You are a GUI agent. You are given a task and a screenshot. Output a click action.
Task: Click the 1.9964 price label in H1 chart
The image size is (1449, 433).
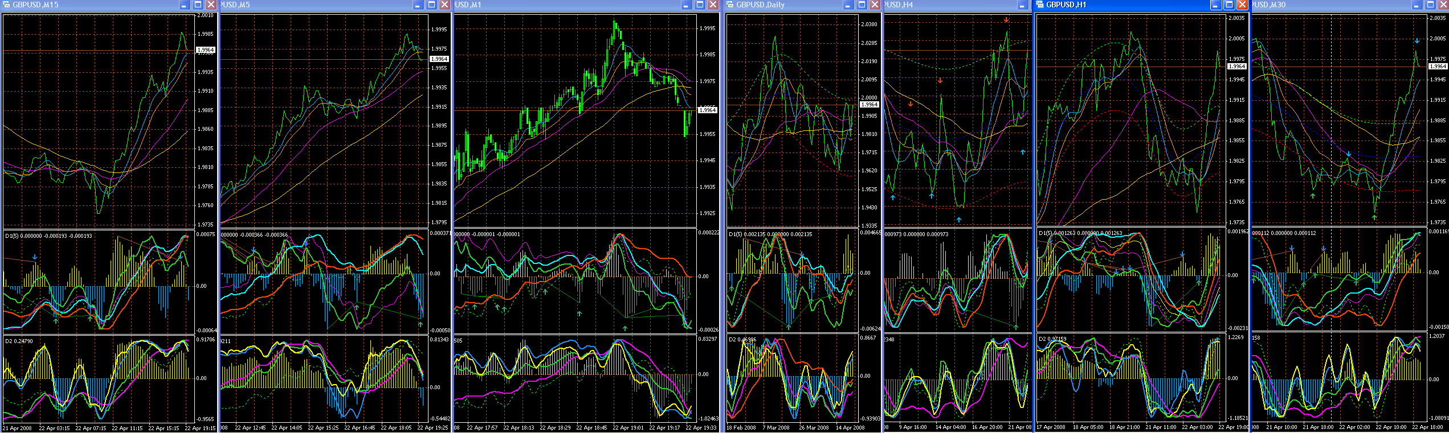(x=1236, y=67)
